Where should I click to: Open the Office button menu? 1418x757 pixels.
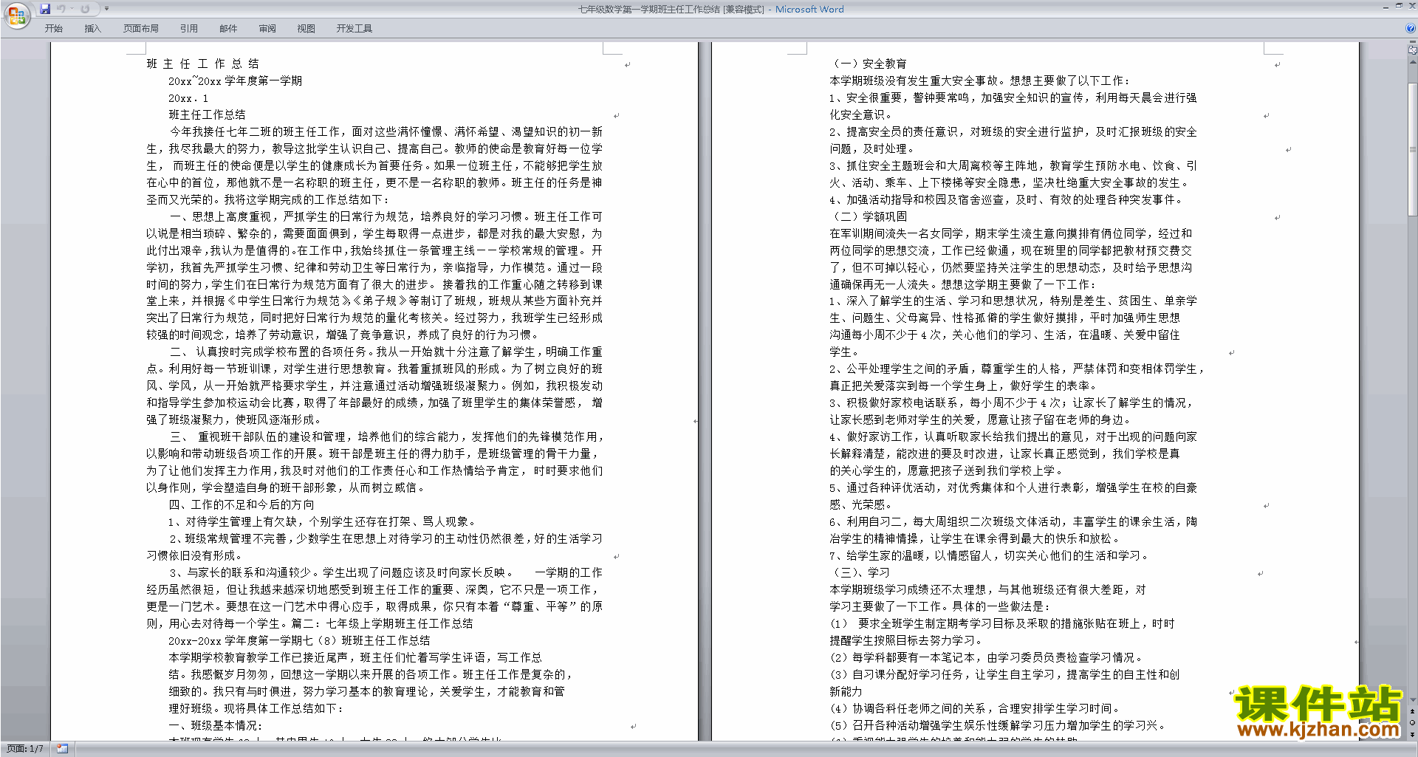[x=16, y=16]
